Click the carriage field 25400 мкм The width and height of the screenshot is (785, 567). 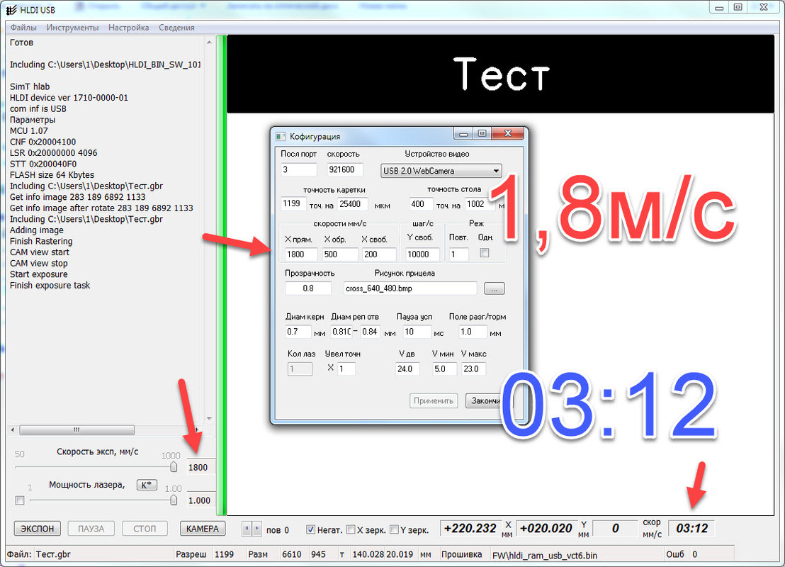coord(352,204)
